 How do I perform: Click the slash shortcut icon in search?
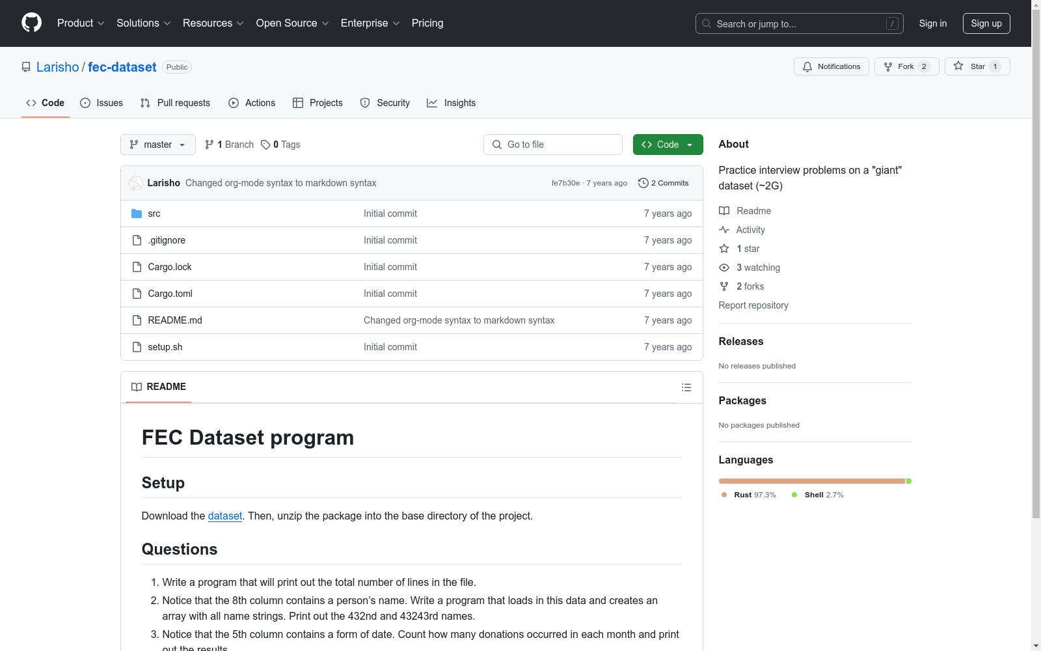892,23
